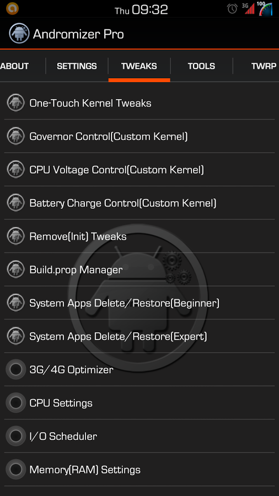
Task: Tap the 3G signal strength indicator
Action: click(x=248, y=8)
